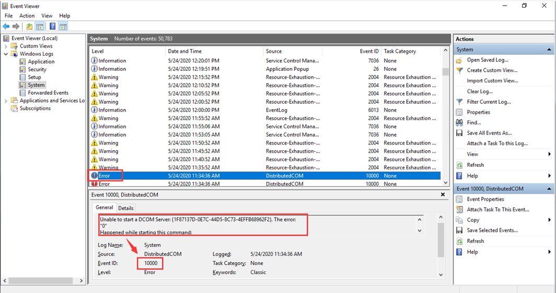Open the File menu
The image size is (556, 293).
pos(8,16)
